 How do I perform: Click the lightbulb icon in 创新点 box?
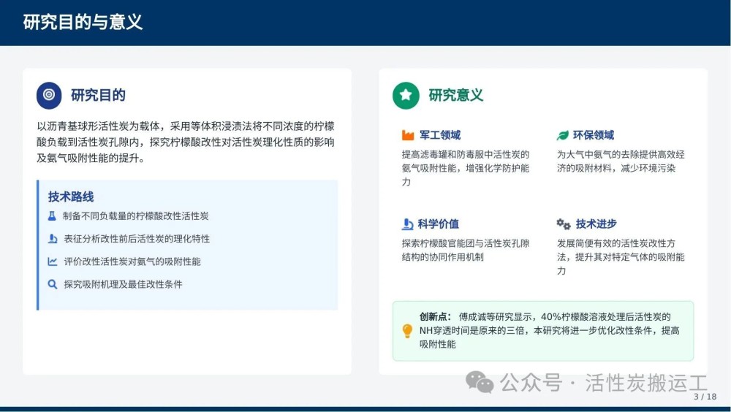(x=408, y=331)
